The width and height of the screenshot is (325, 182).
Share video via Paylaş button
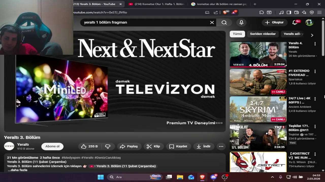coord(129,146)
